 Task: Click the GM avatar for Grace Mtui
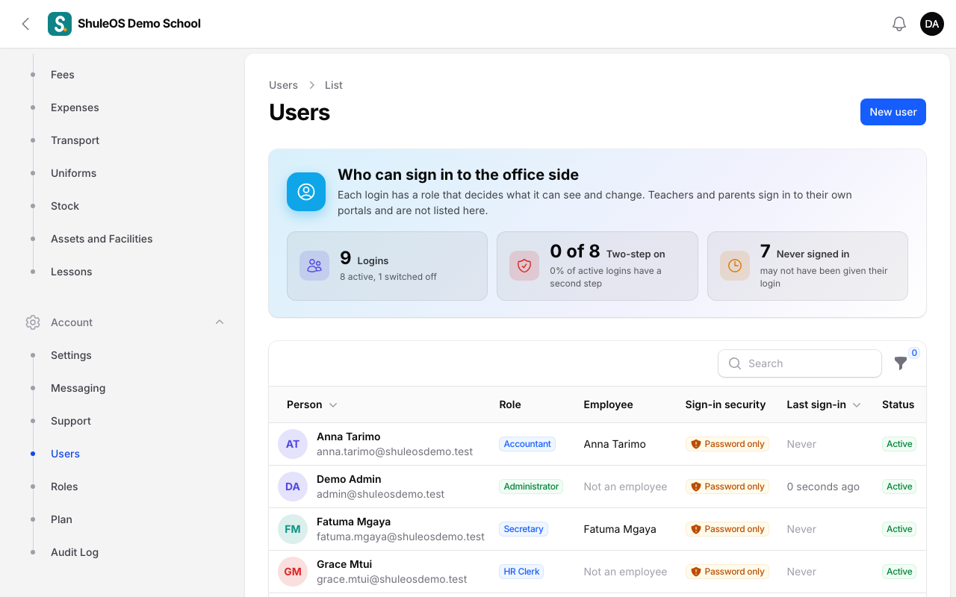click(293, 572)
